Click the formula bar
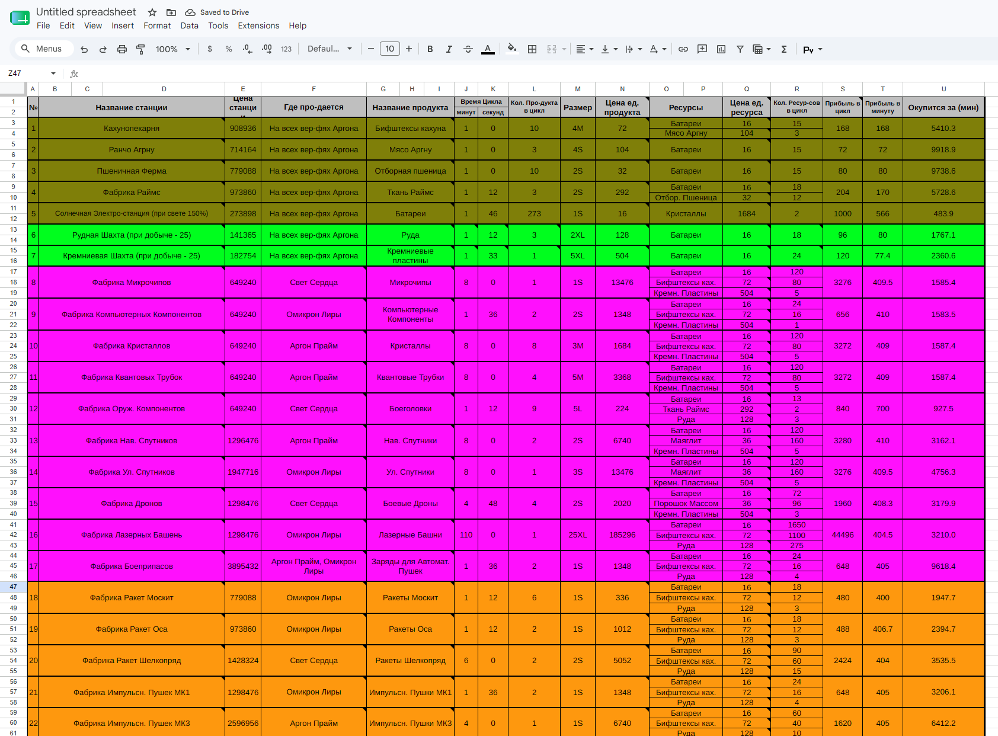This screenshot has width=998, height=736. tap(533, 73)
